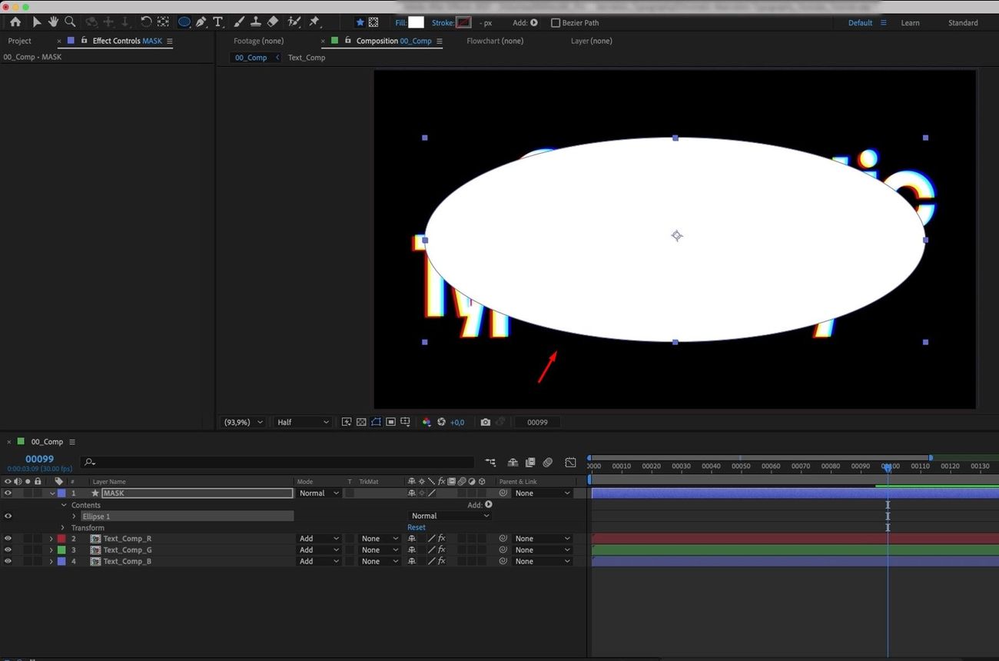Enable the Bezier Path checkbox

tap(555, 22)
